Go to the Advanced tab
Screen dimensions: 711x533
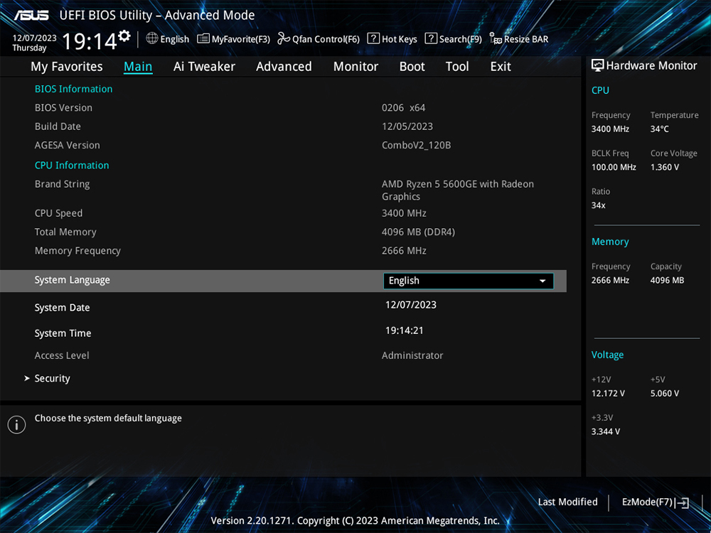(284, 66)
